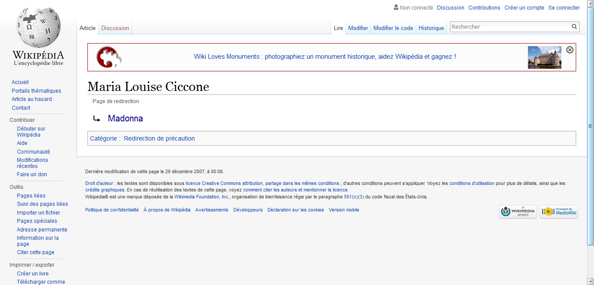Open Politique de confidentialité
The width and height of the screenshot is (594, 285).
[112, 210]
